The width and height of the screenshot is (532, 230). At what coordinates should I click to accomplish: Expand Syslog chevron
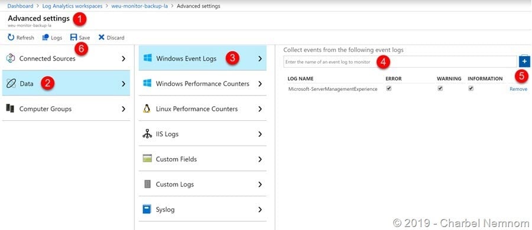260,210
